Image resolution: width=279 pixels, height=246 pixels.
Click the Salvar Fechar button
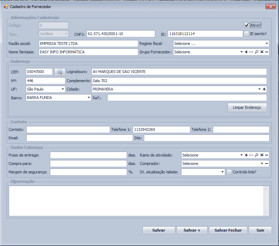(x=228, y=230)
